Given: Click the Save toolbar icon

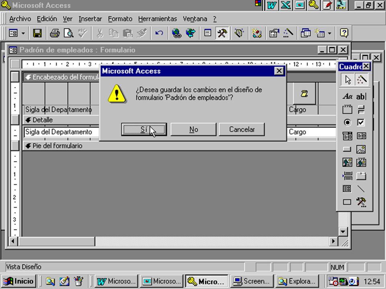Looking at the screenshot, I should click(x=37, y=33).
